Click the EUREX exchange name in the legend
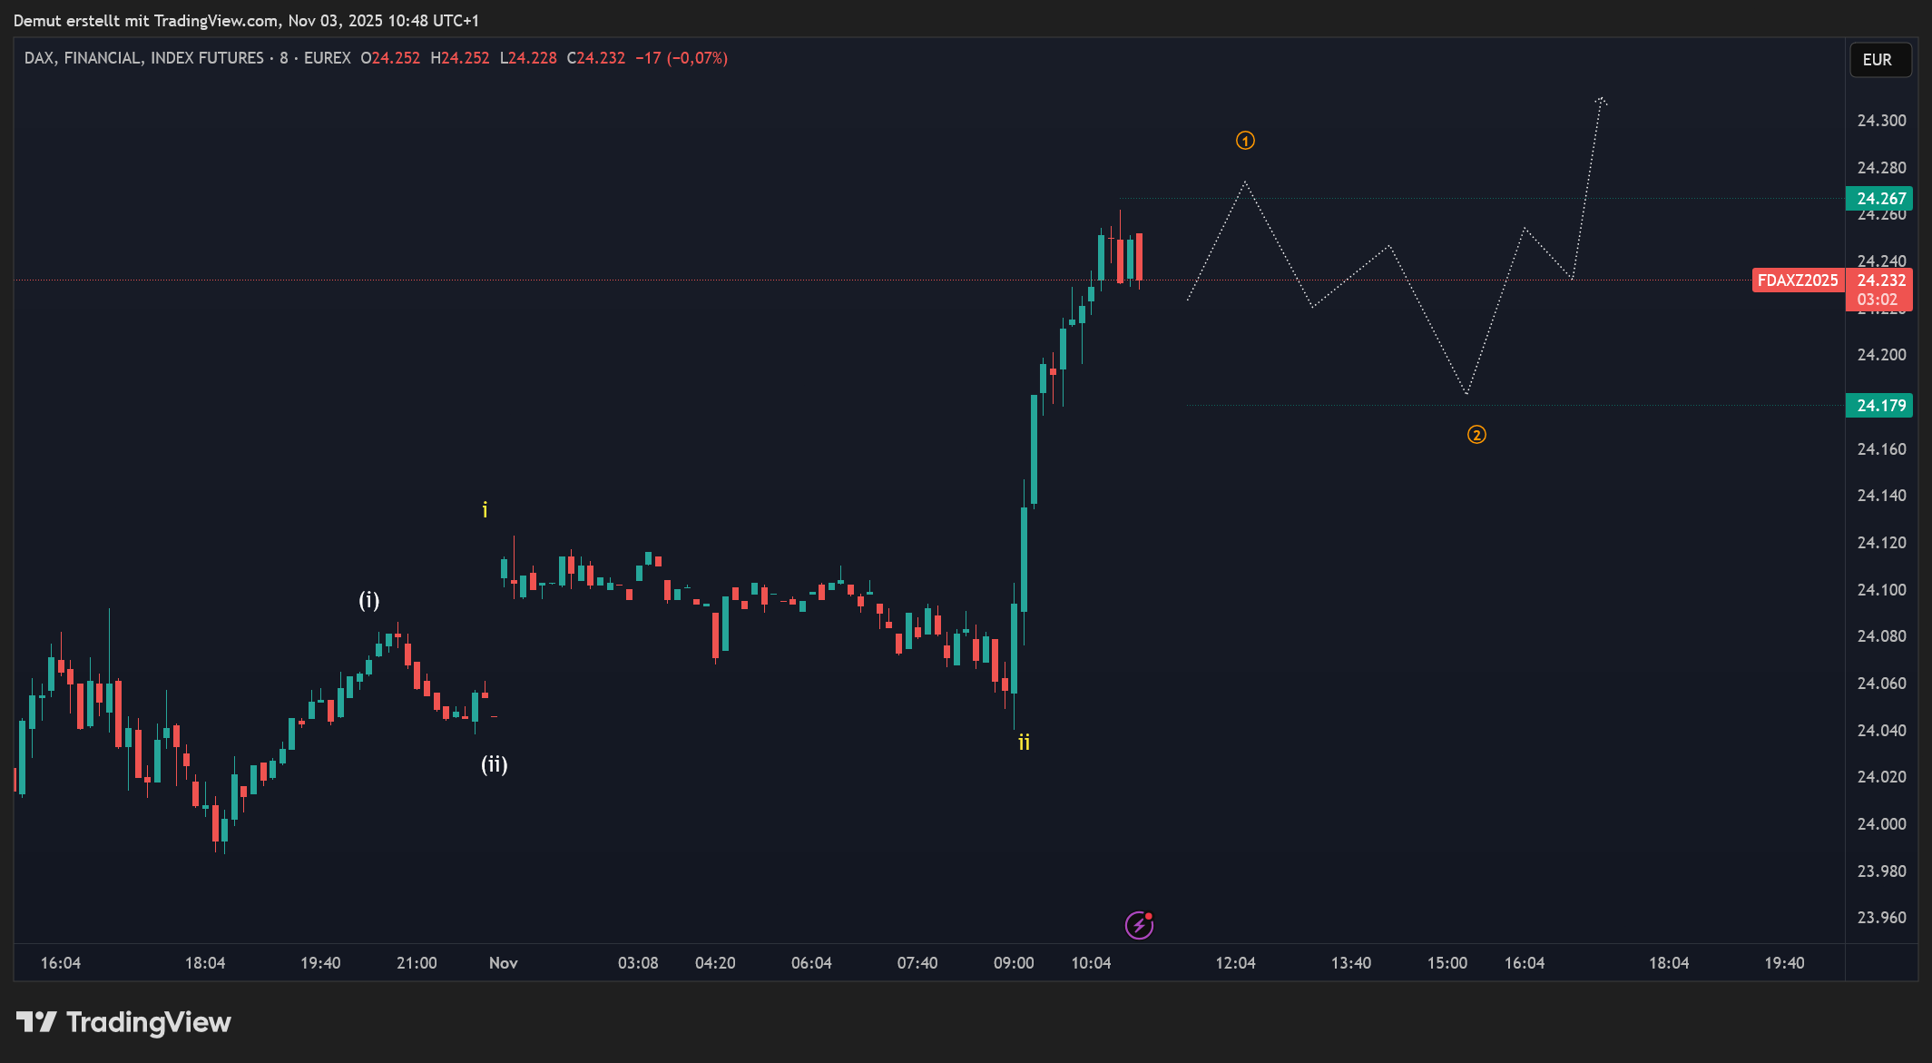The image size is (1932, 1063). [327, 58]
